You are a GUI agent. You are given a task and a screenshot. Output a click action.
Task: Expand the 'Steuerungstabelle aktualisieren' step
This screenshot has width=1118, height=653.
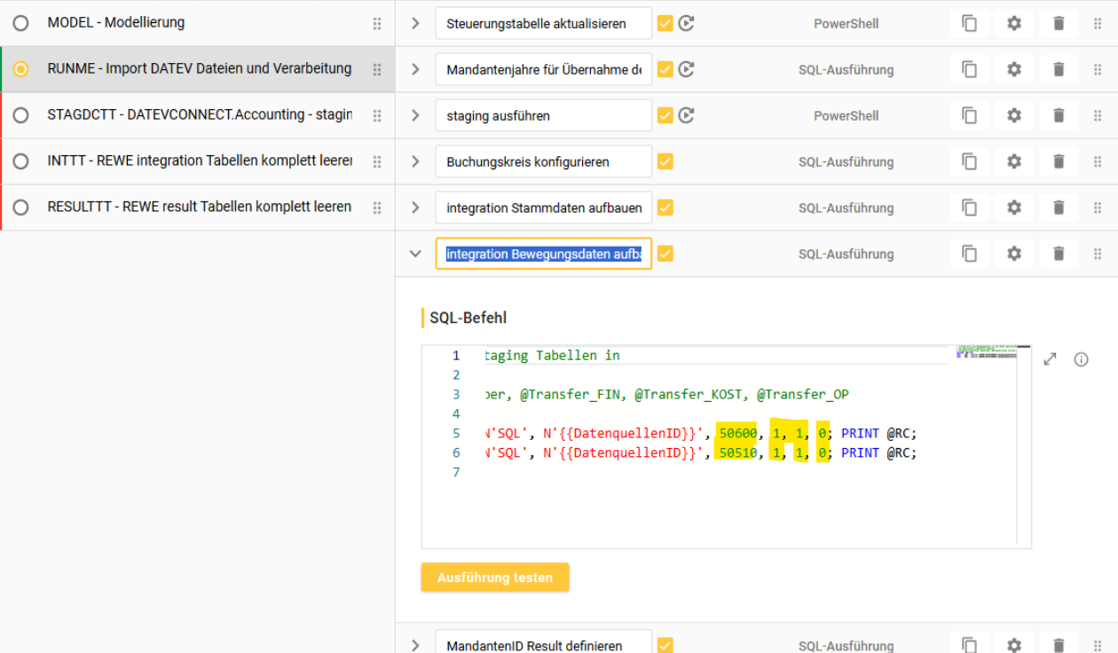click(x=415, y=24)
